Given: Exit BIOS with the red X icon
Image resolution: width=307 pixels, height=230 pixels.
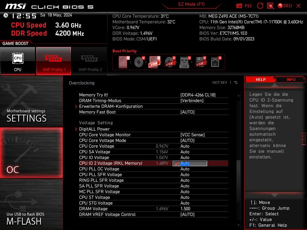Looking at the screenshot, I should [298, 6].
